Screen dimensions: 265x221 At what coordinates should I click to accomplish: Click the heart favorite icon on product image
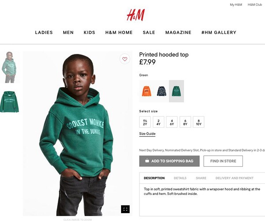click(125, 59)
